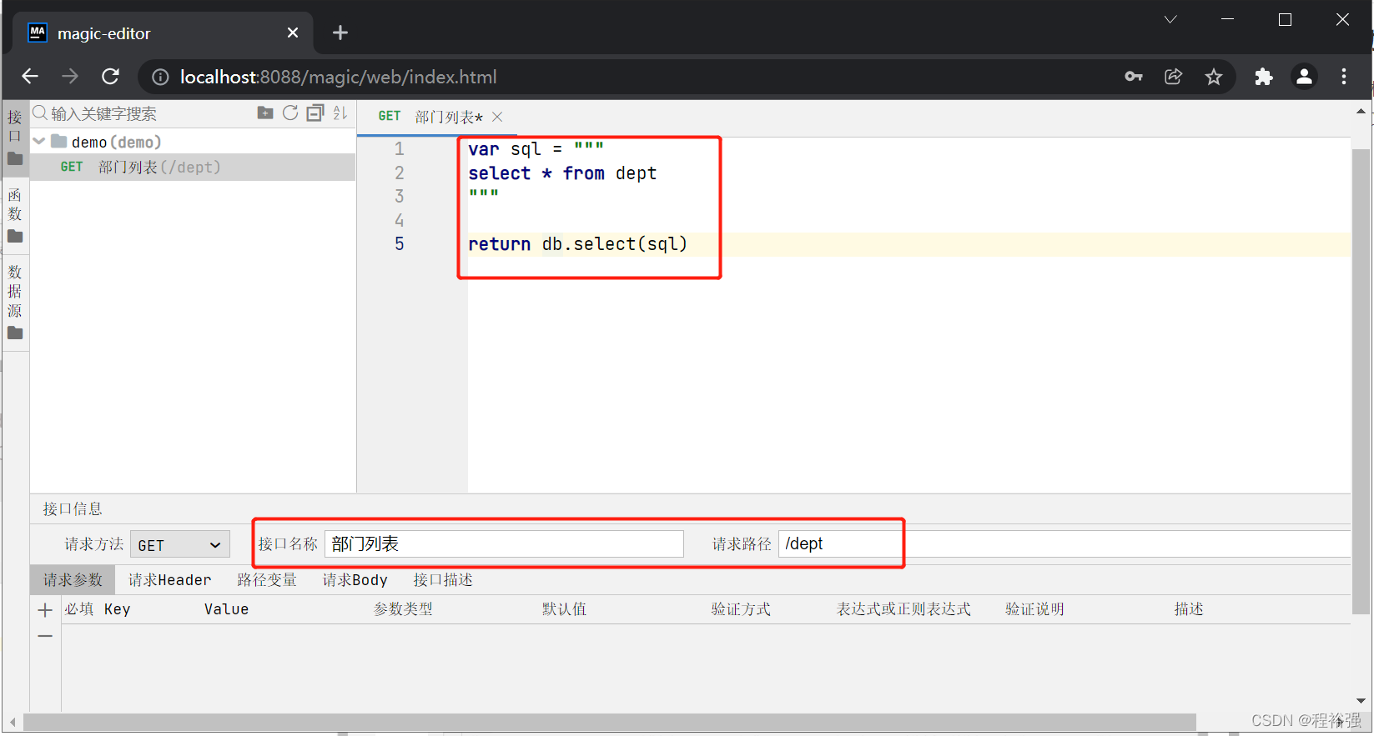Open a new browser tab

(340, 33)
